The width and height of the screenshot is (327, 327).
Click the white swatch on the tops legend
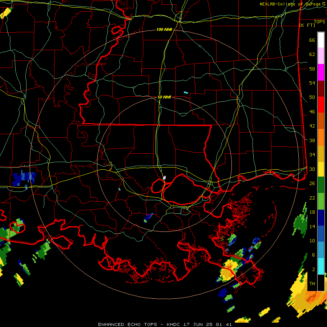click(321, 40)
